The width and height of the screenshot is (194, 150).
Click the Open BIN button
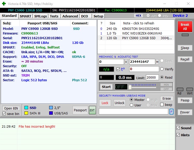click(11, 108)
